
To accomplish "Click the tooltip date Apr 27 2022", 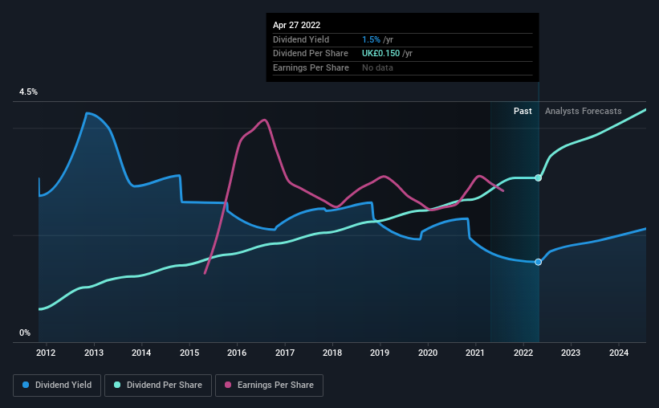I will click(296, 25).
